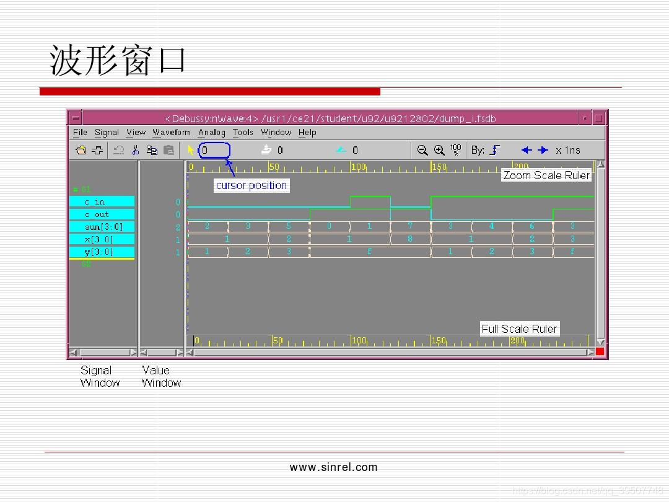This screenshot has height=502, width=669.
Task: Open the Analog menu
Action: [x=212, y=133]
